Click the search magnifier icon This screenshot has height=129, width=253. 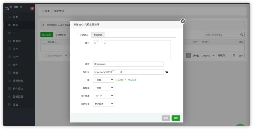point(241,35)
